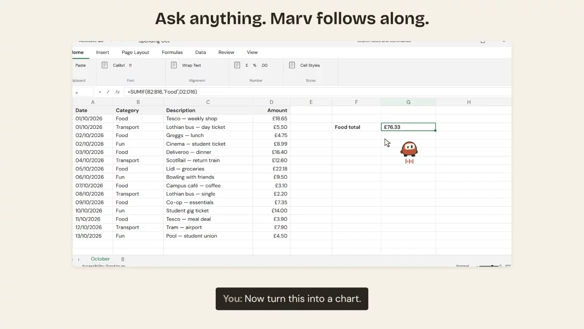Click the "Bowling with friends" cell
Screen dimensions: 584x329
(x=208, y=177)
